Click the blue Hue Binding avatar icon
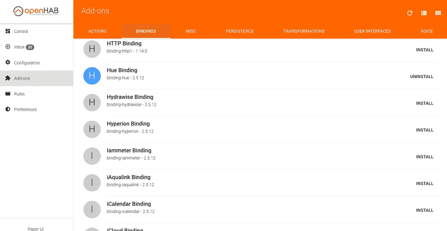 click(x=92, y=76)
